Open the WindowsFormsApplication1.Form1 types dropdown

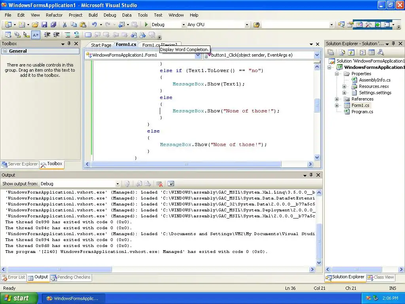198,55
